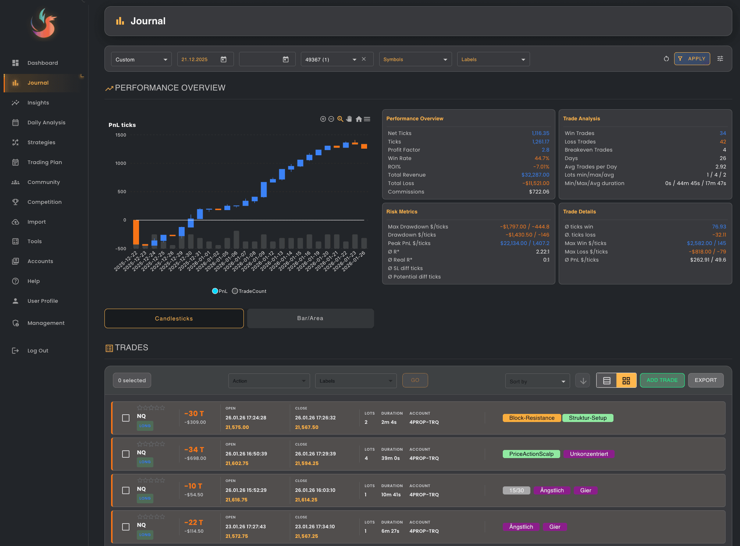Export the trades list
The width and height of the screenshot is (740, 546).
[x=705, y=380]
